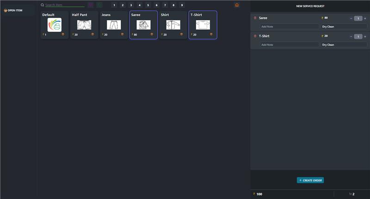Click the orange home icon

coord(237,5)
